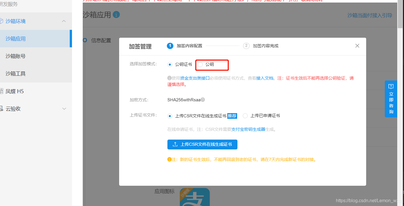Screen dimensions: 404x206
Task: Click the help icon beside SHA256withRsa
Action: point(203,100)
